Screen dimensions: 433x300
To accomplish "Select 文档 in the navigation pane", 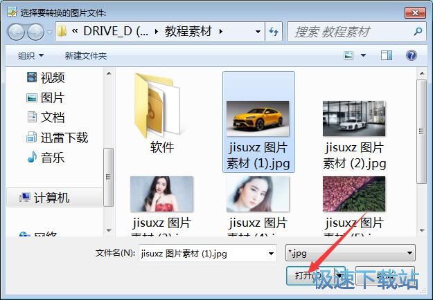I will pyautogui.click(x=53, y=118).
